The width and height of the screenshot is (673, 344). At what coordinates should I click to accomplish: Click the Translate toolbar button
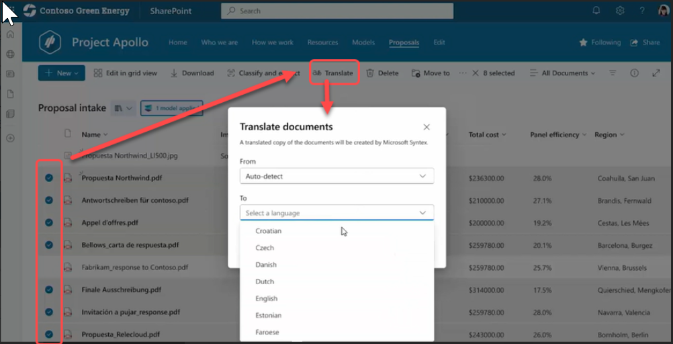point(334,73)
